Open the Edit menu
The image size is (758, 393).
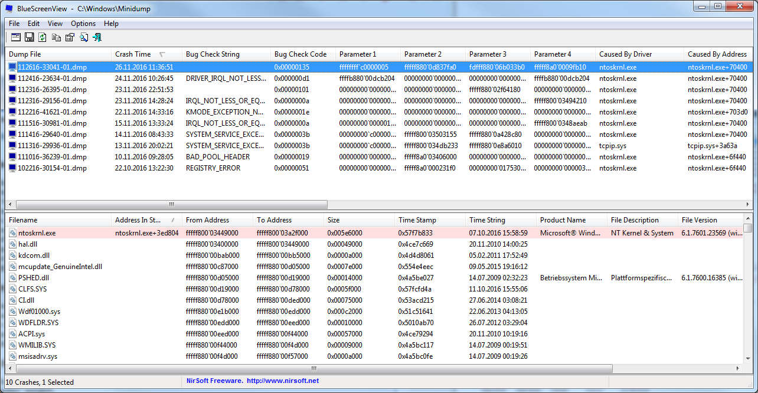34,24
